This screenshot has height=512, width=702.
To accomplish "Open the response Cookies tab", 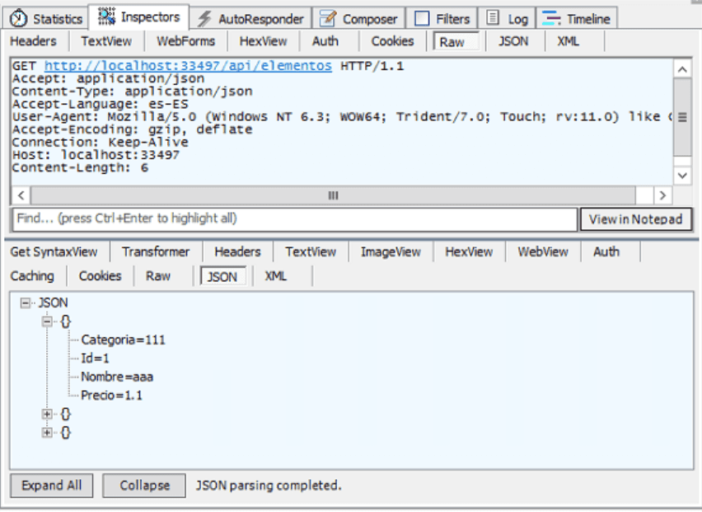I will pyautogui.click(x=100, y=276).
